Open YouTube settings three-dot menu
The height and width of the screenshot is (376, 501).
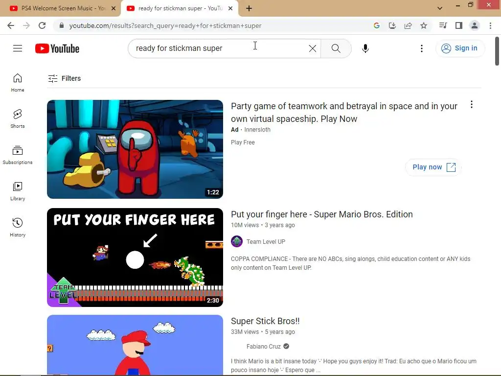pos(421,48)
